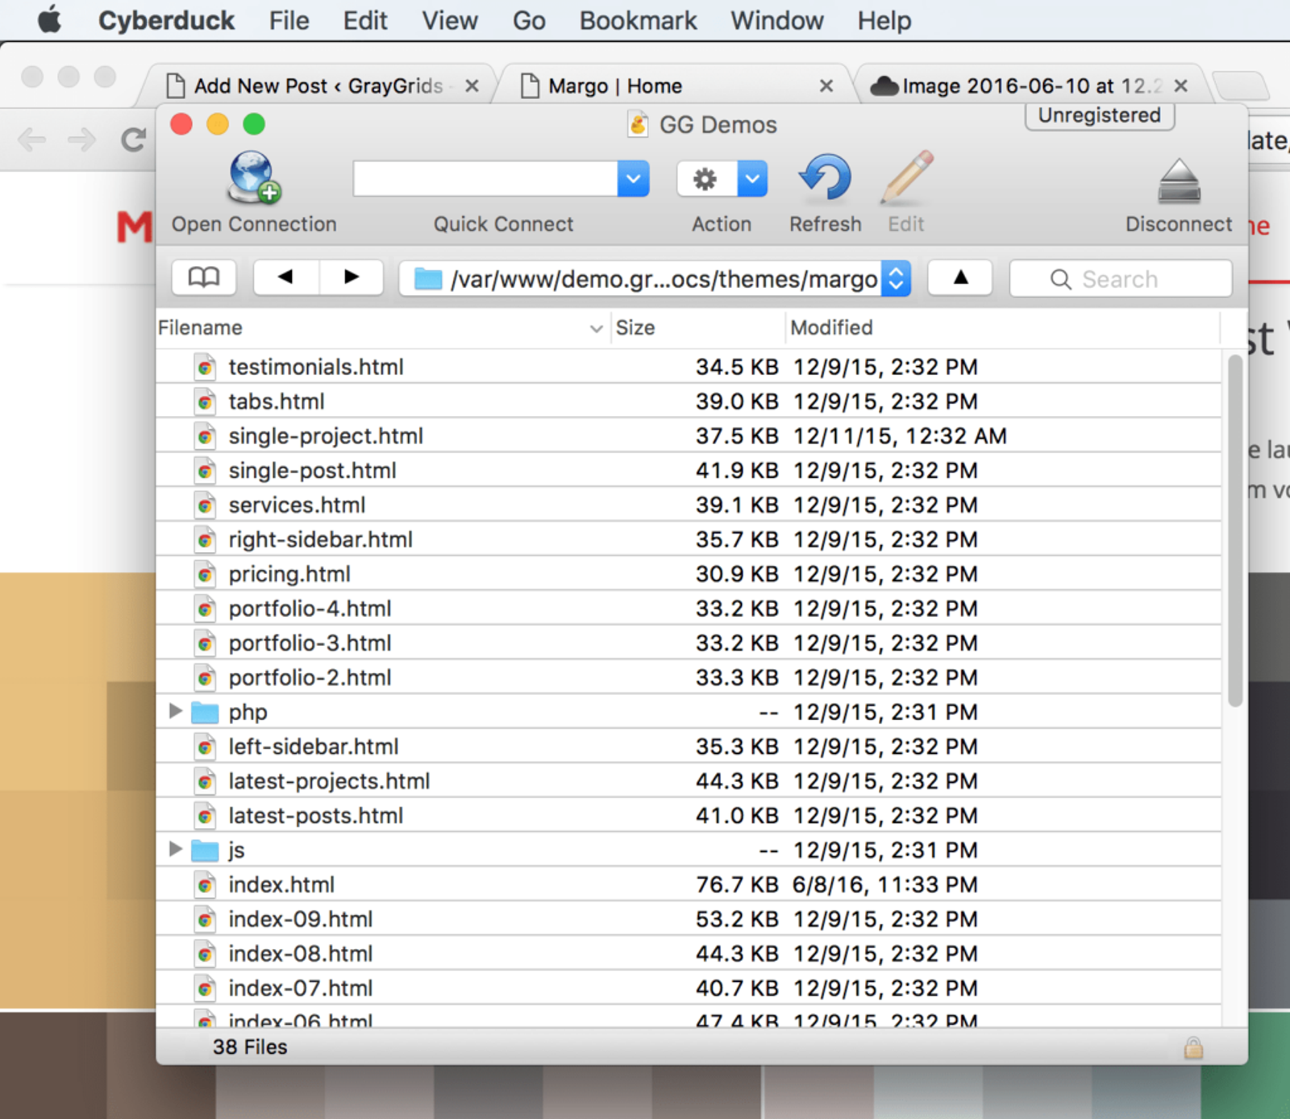Open the Go menu
Viewport: 1290px width, 1119px height.
pyautogui.click(x=529, y=20)
